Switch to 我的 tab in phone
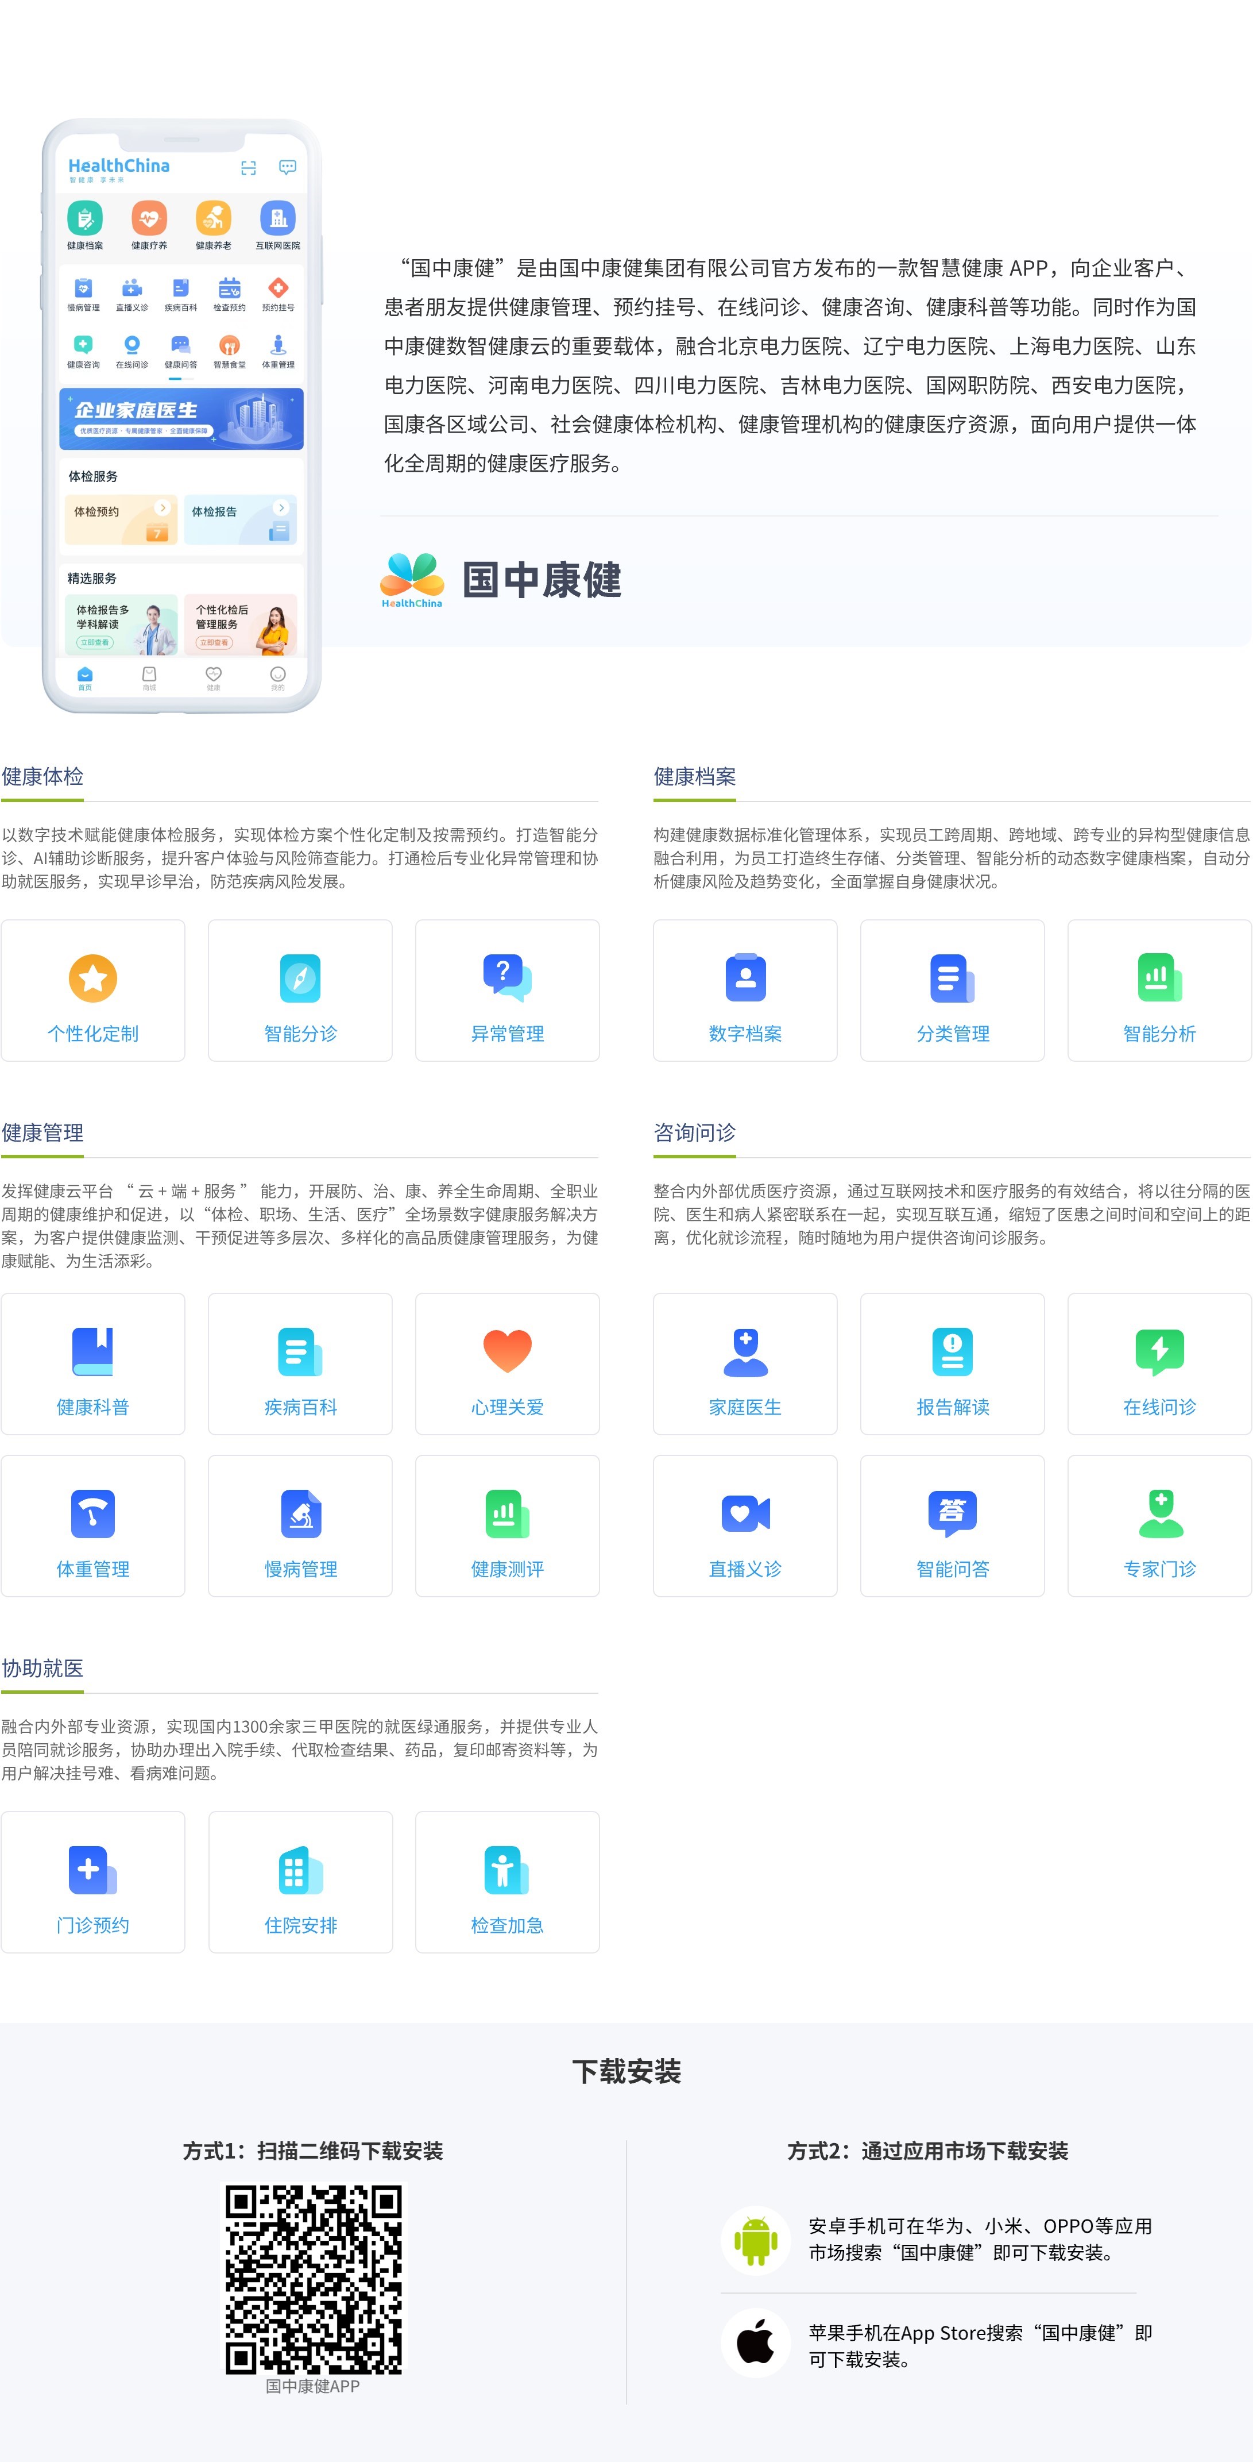Screen dimensions: 1253x2462 [x=278, y=677]
